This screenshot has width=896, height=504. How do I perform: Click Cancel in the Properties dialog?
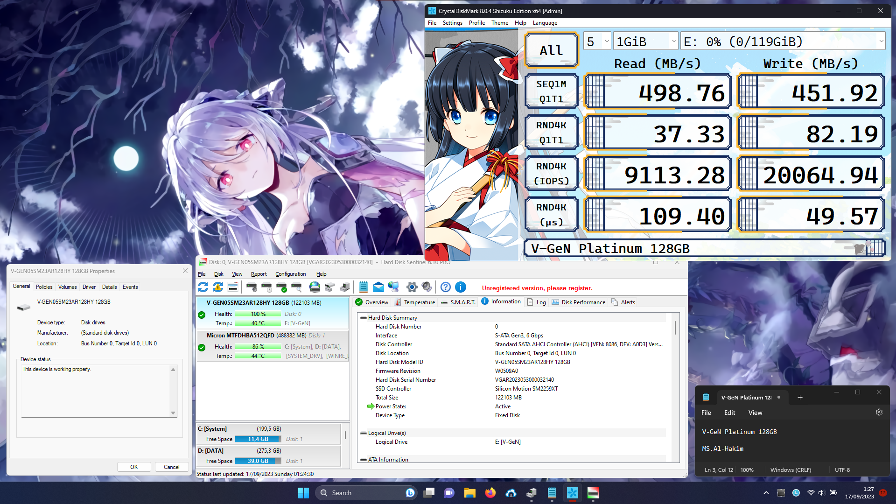pos(171,467)
